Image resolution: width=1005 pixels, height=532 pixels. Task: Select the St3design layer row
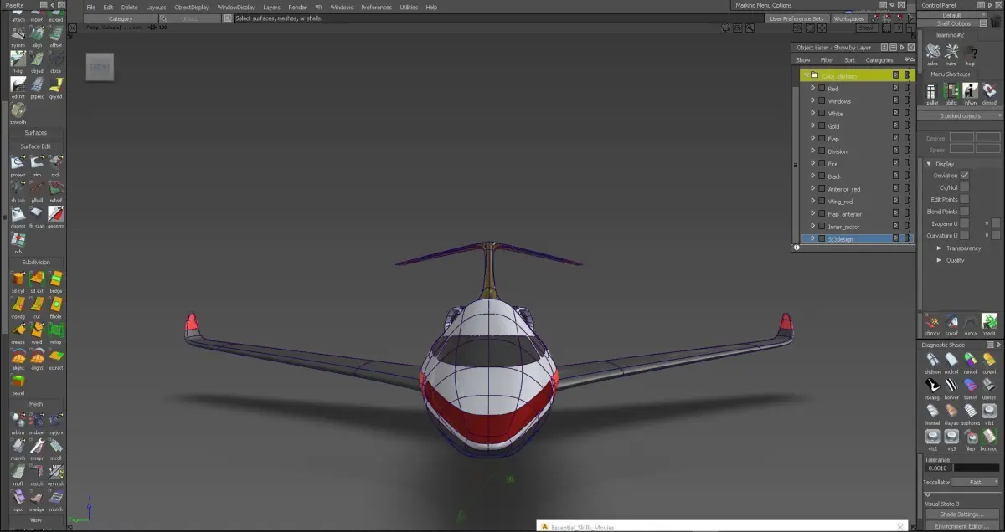pos(855,238)
